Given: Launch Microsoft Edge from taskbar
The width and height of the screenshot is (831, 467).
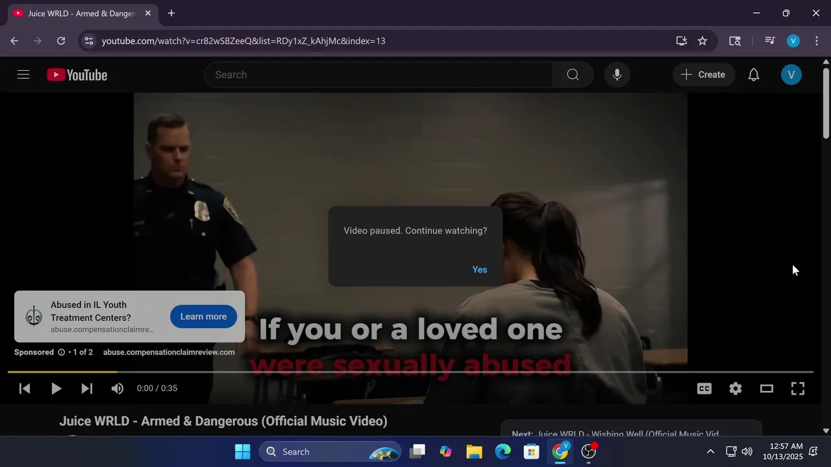Looking at the screenshot, I should [x=502, y=451].
